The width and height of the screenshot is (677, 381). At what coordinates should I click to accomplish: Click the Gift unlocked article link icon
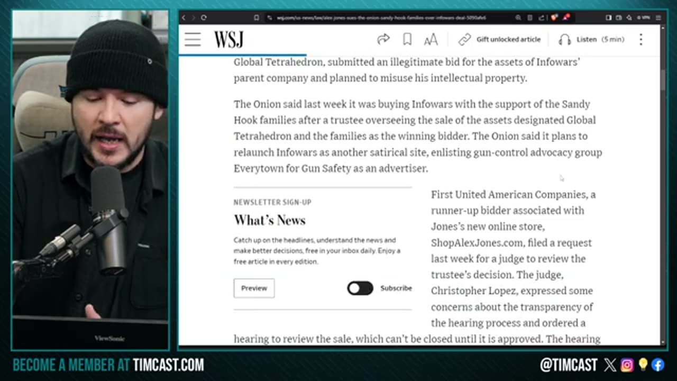tap(464, 39)
